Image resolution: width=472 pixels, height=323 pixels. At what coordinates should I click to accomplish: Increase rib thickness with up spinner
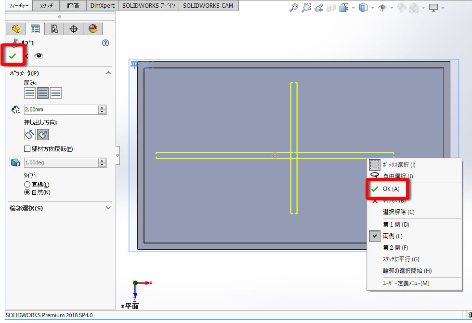[102, 108]
